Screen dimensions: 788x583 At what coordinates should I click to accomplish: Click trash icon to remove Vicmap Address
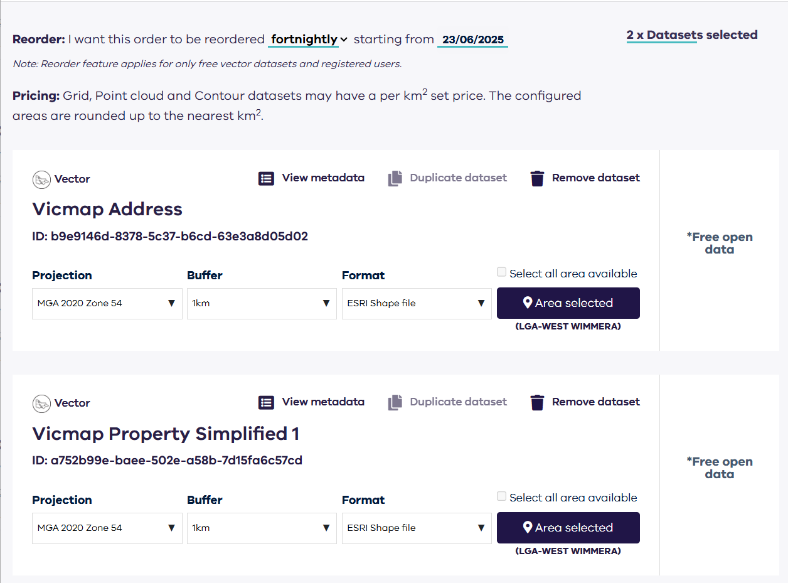coord(537,178)
